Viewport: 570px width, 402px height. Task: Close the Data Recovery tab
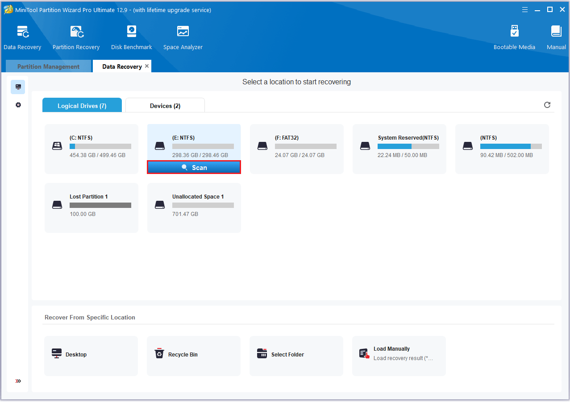147,66
